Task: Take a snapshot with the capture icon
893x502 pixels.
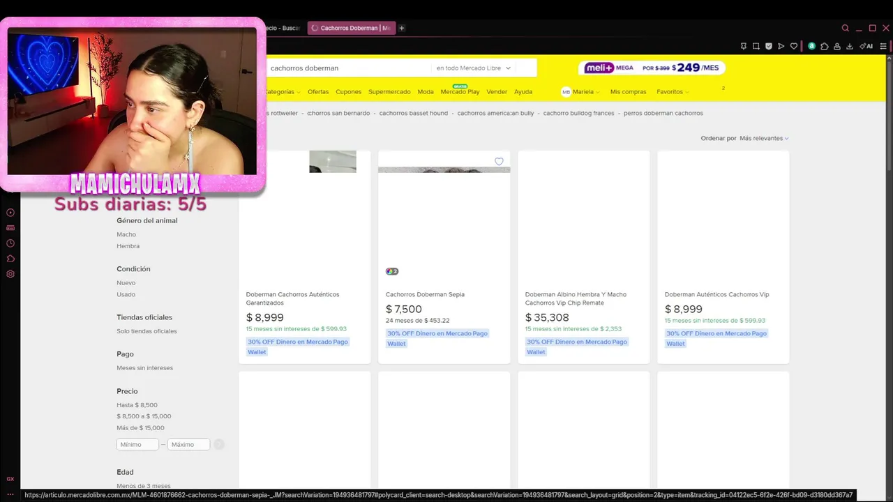Action: [x=756, y=46]
